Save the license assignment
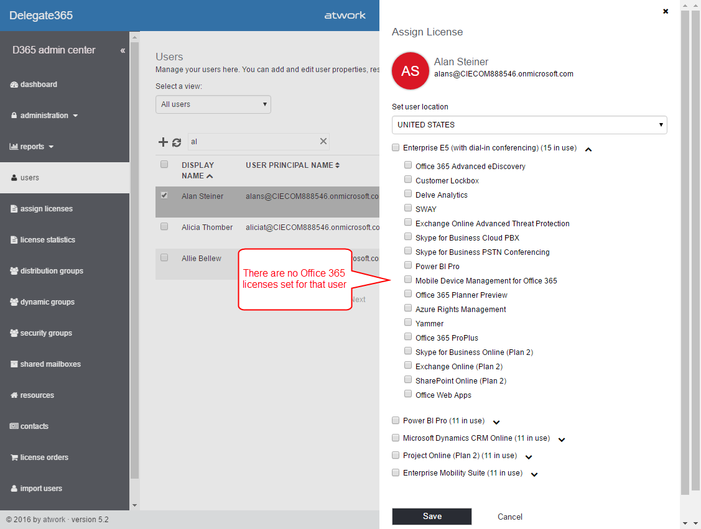 [x=432, y=517]
